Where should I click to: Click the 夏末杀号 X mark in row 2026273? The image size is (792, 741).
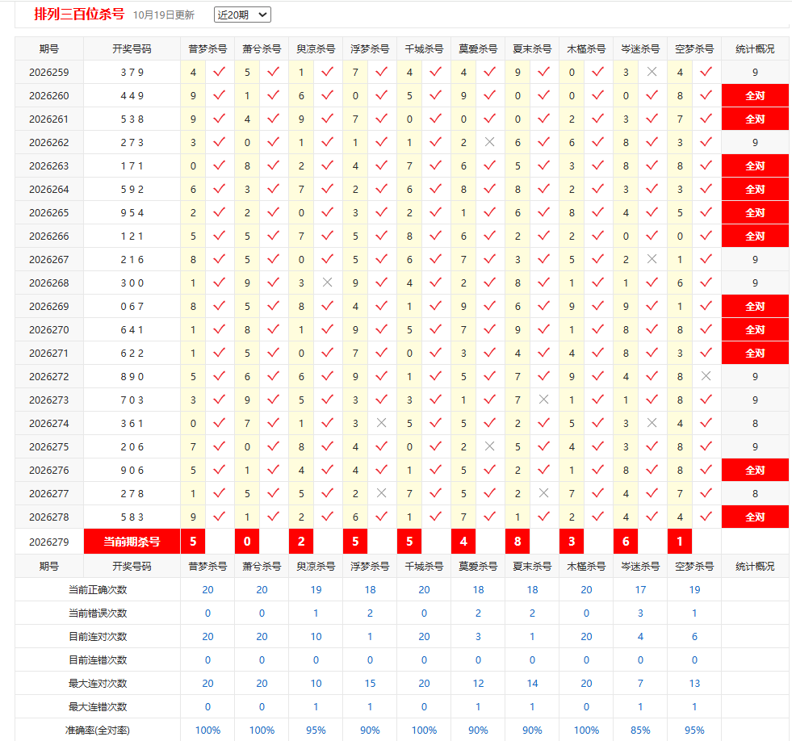tap(543, 400)
